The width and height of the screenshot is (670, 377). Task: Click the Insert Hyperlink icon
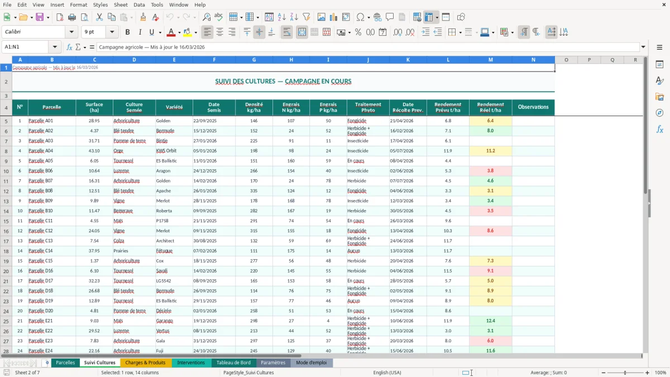pos(377,17)
